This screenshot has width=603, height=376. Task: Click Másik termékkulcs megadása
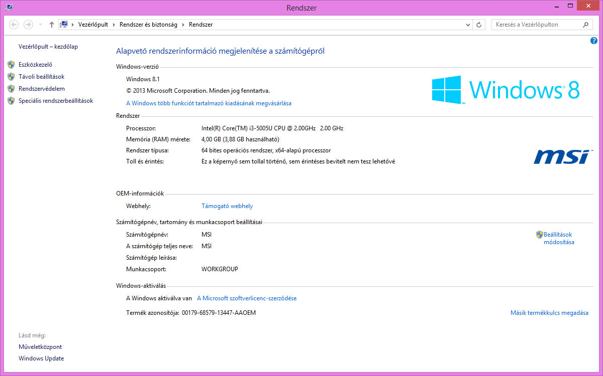[549, 313]
